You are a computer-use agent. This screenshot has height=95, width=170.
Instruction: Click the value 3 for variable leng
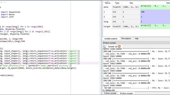point(155,22)
